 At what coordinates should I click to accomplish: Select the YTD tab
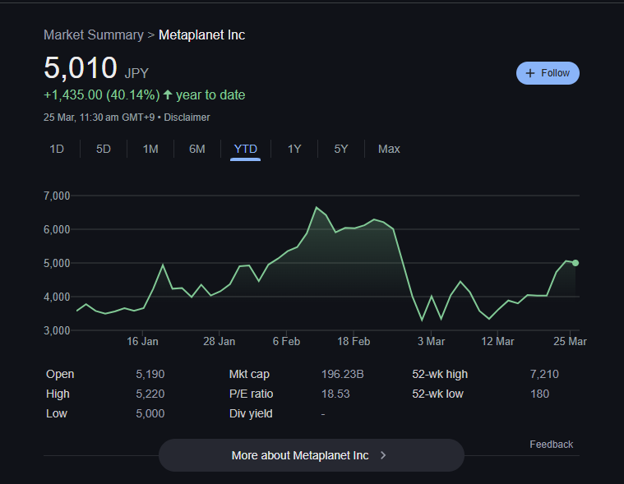246,149
